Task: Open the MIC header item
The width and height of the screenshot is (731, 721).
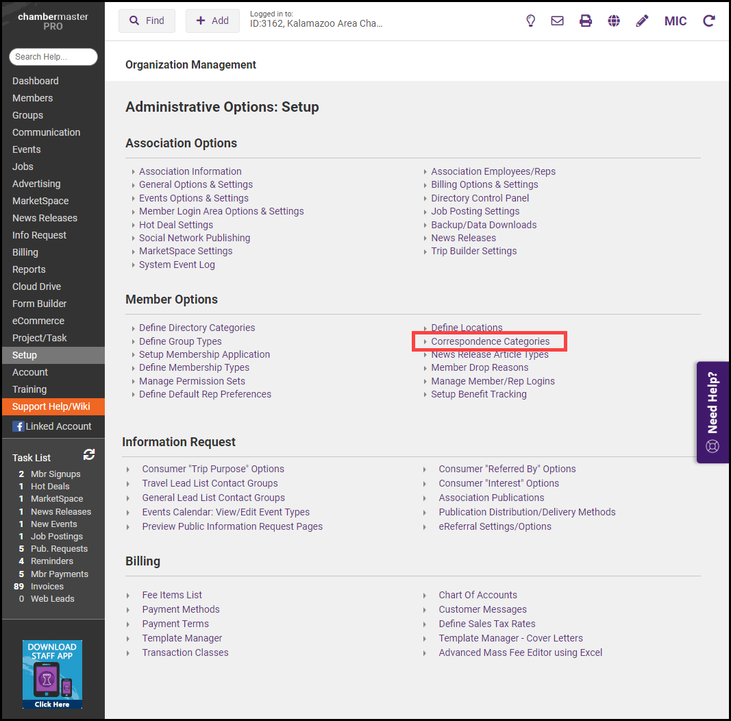Action: point(676,21)
